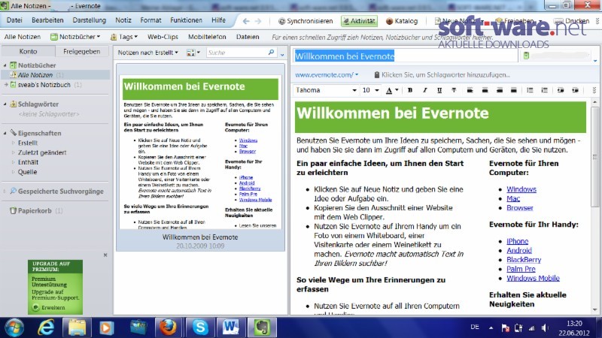Click the Web-Clips shortcut
Viewport: 602px width, 338px height.
[163, 37]
